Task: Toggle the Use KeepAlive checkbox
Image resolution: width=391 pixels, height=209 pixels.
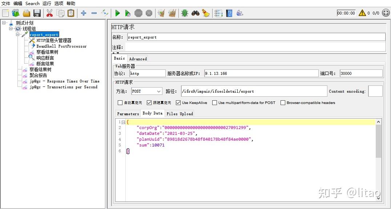Action: 178,103
